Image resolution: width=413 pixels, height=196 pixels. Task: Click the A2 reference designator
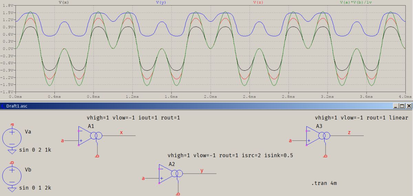tap(172, 164)
